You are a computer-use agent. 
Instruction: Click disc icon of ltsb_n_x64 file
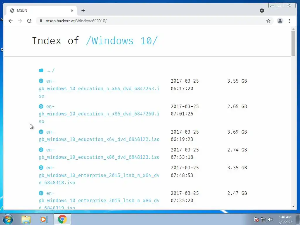click(x=41, y=167)
